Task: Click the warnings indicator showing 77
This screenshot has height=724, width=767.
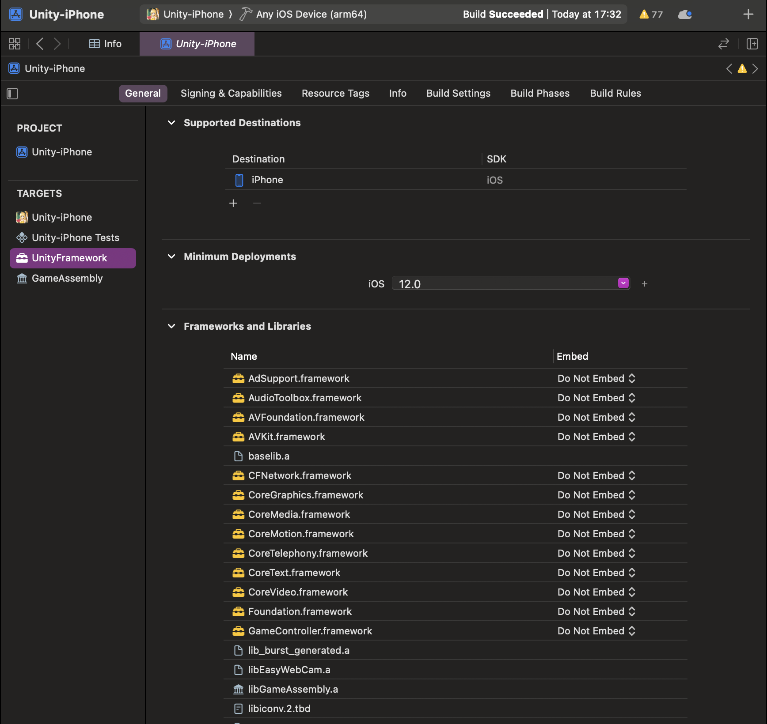Action: click(x=651, y=15)
